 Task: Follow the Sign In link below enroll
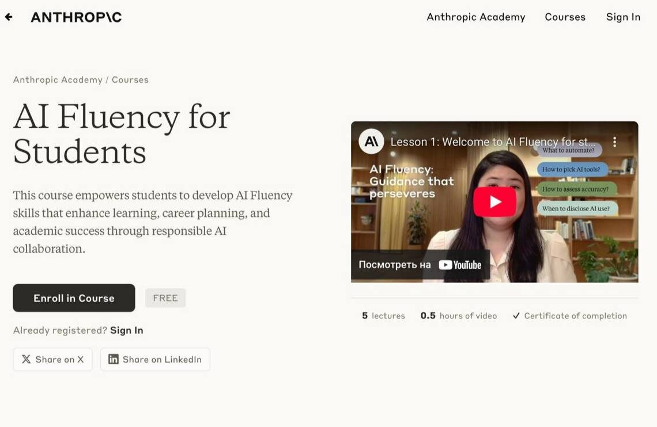coord(127,330)
